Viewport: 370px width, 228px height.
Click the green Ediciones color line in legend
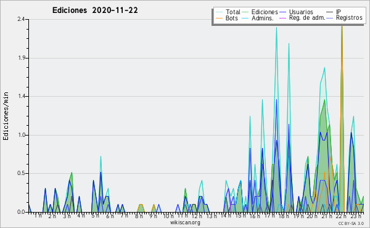(x=245, y=12)
